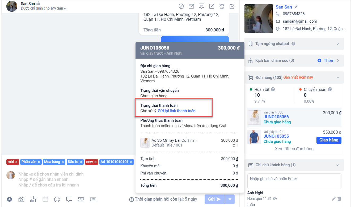Click the 'Đầu tư' tag label

pyautogui.click(x=73, y=162)
